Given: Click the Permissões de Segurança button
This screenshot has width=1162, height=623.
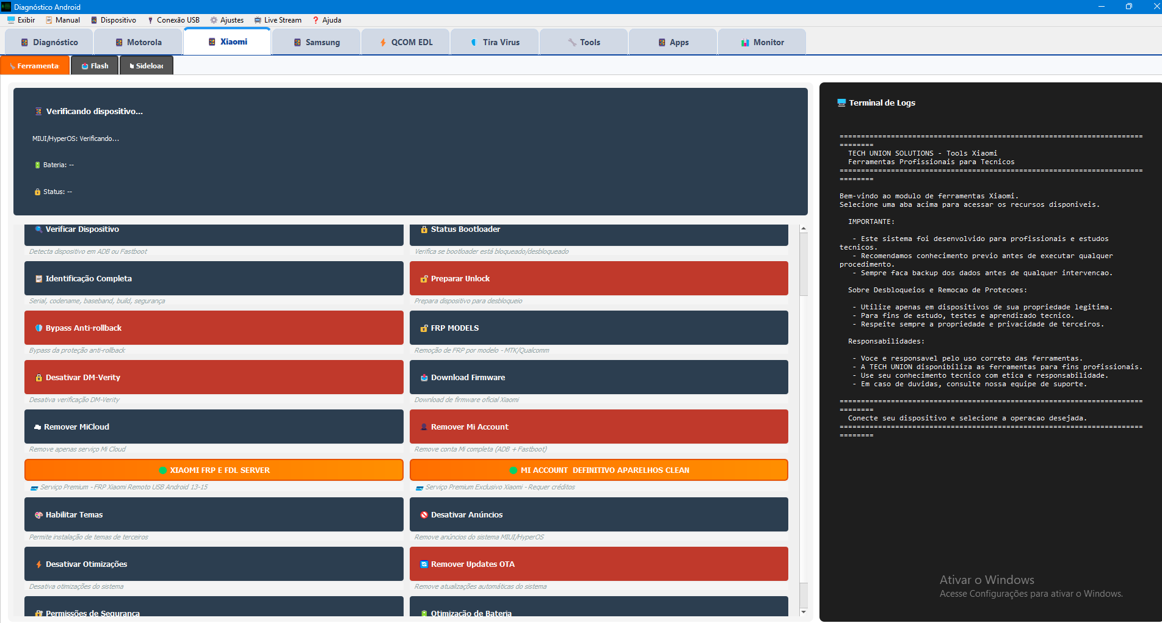Looking at the screenshot, I should [x=214, y=607].
